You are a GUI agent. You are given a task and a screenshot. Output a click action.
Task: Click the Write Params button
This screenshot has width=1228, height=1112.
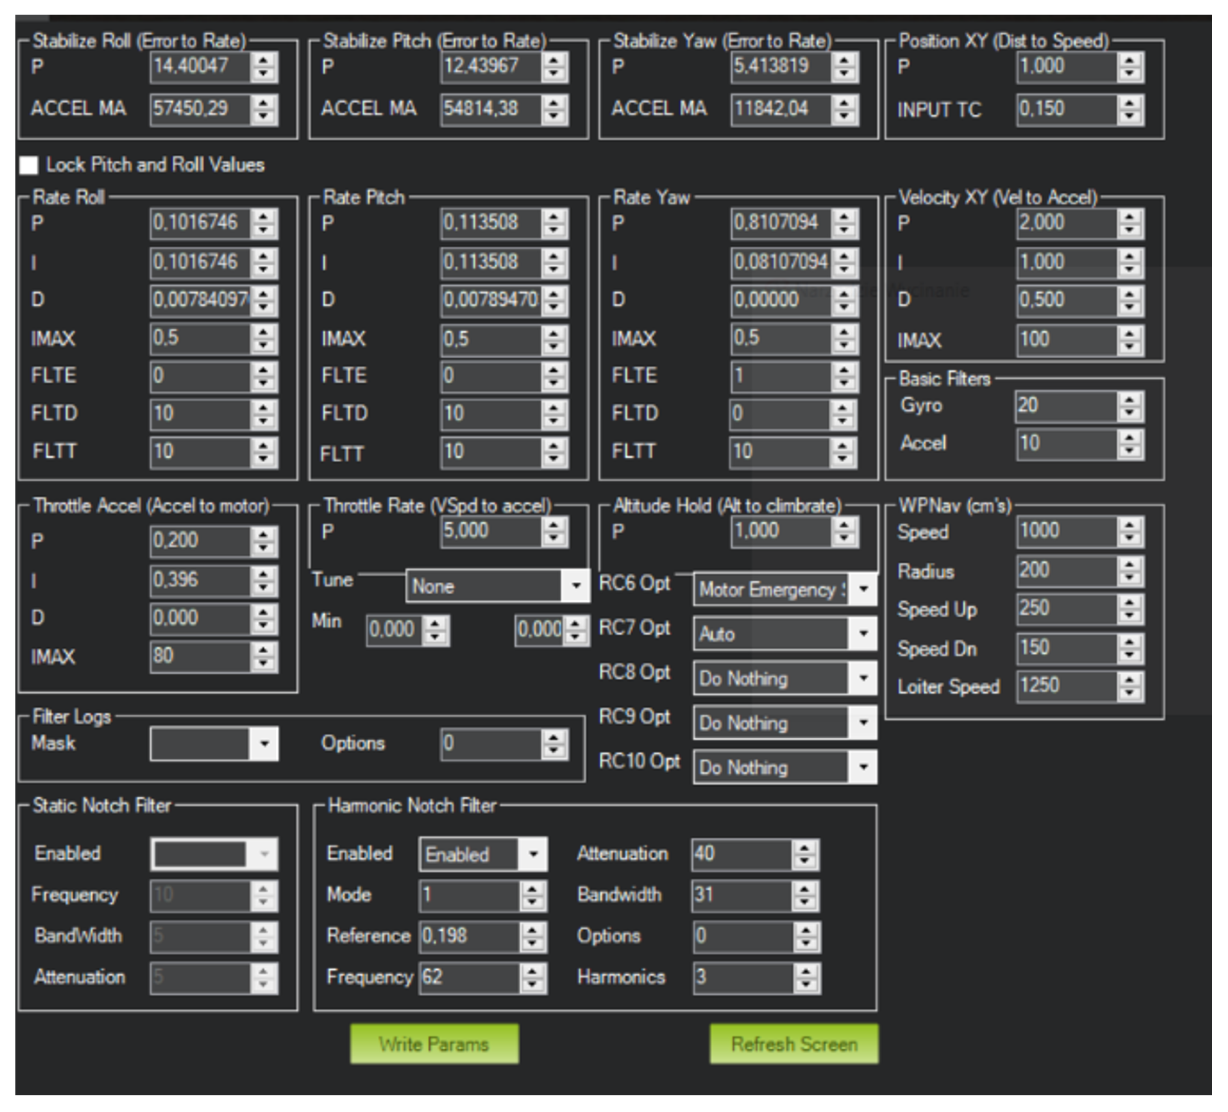click(x=434, y=1044)
